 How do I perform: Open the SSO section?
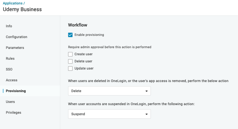point(9,69)
